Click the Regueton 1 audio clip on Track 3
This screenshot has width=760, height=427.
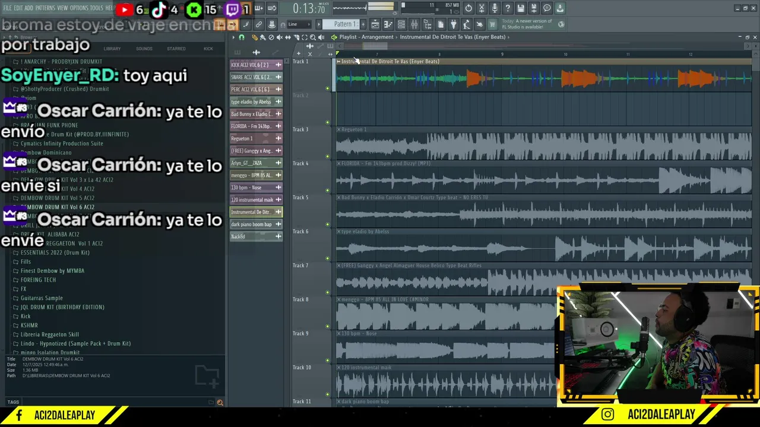coord(544,143)
